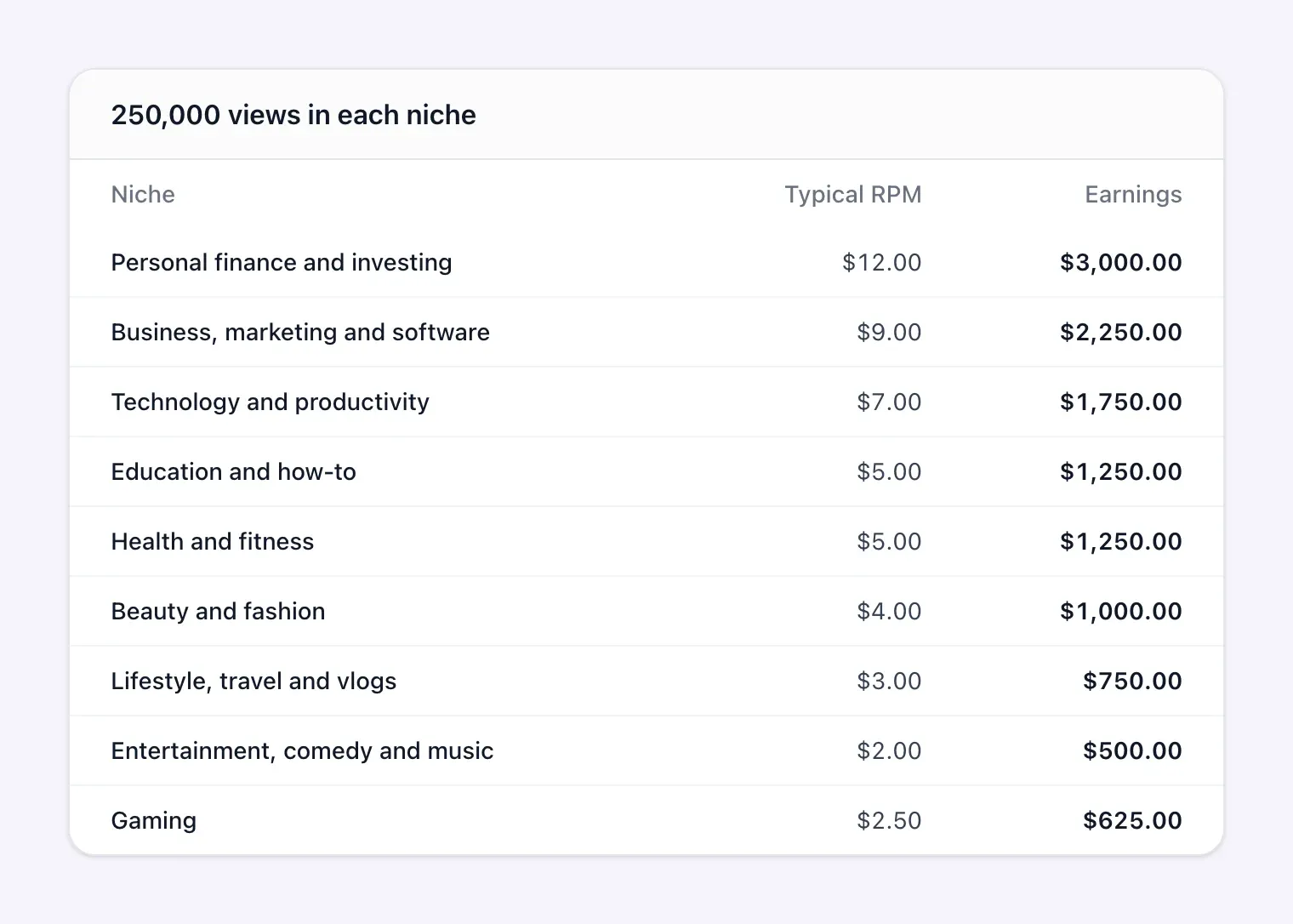The height and width of the screenshot is (924, 1293).
Task: Select 'Health and fitness' row label
Action: point(213,541)
